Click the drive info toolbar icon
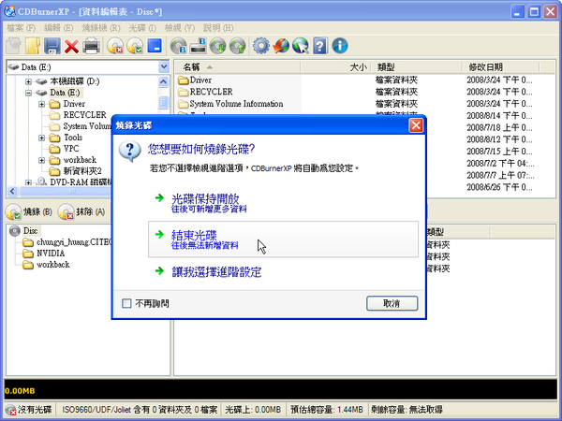 [x=198, y=46]
